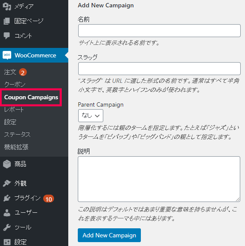Focus the スラッグ slug input field
Image resolution: width=245 pixels, height=246 pixels.
pos(159,69)
